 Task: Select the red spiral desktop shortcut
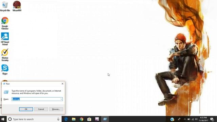pos(17,6)
